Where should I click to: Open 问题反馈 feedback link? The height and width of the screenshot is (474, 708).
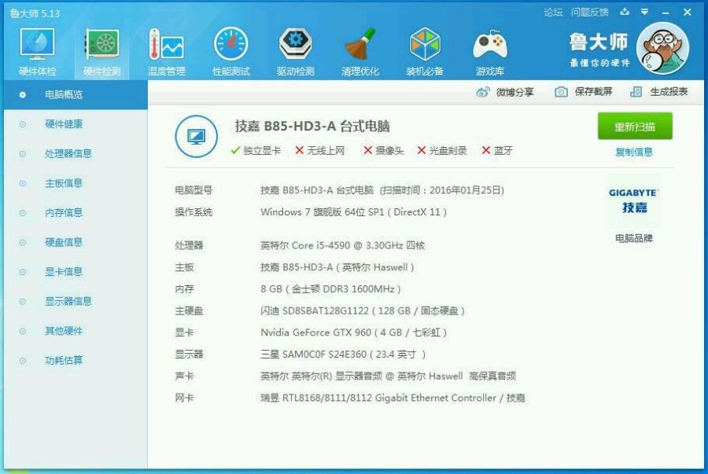click(x=590, y=13)
